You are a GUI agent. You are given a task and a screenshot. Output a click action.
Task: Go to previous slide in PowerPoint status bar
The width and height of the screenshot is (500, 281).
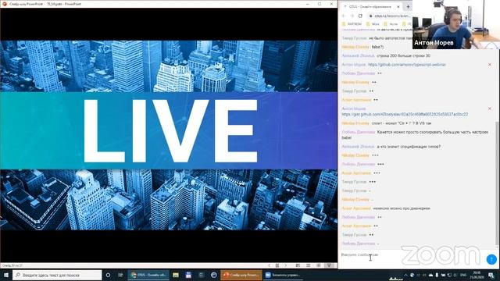click(269, 265)
